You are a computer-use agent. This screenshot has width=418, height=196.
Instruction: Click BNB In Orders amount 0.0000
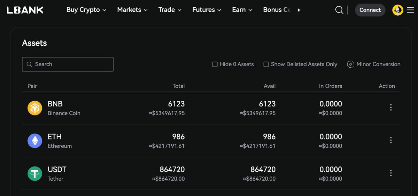331,104
